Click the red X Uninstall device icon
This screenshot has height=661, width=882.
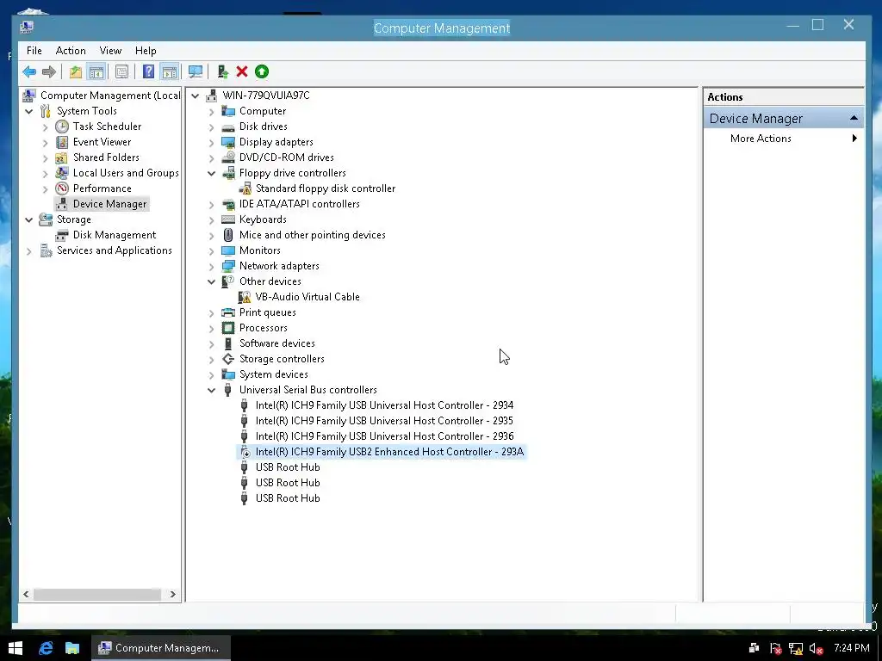pos(242,72)
